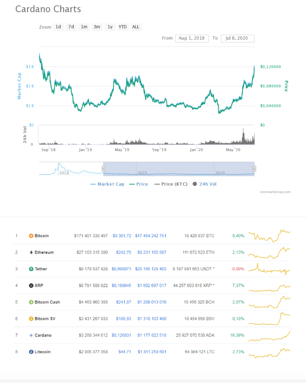Open the Ethereum 7-day sparkline chart
The image size is (306, 383).
(x=269, y=253)
